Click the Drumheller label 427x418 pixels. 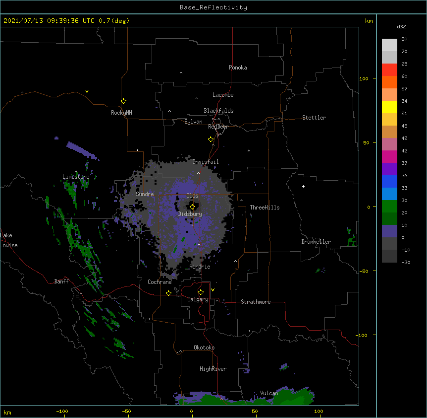click(316, 242)
